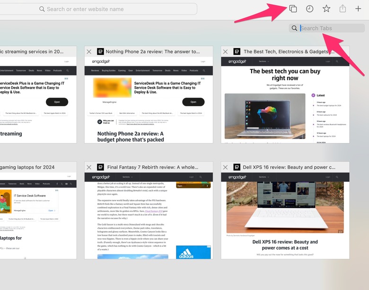This screenshot has height=290, width=369.
Task: Open Sections dropdown in the Dell XPS tab
Action: [x=264, y=177]
